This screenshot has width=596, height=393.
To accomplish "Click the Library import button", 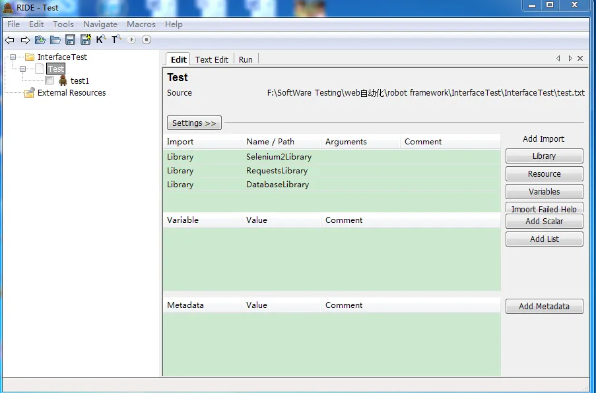I will (545, 156).
